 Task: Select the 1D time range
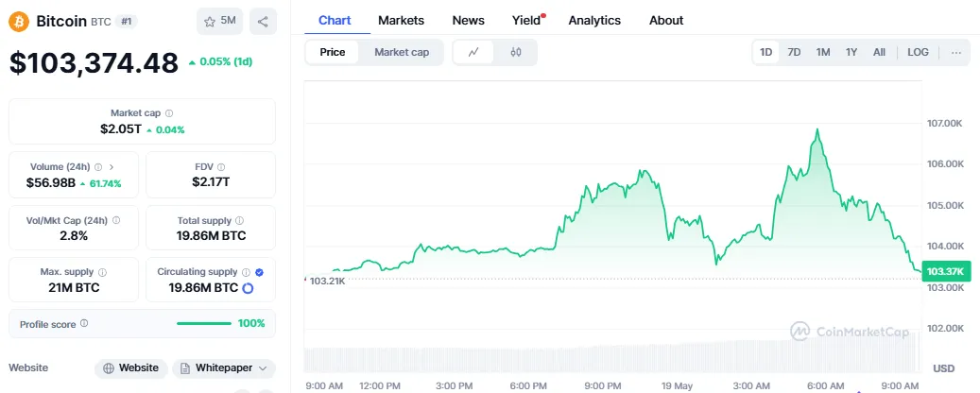766,53
